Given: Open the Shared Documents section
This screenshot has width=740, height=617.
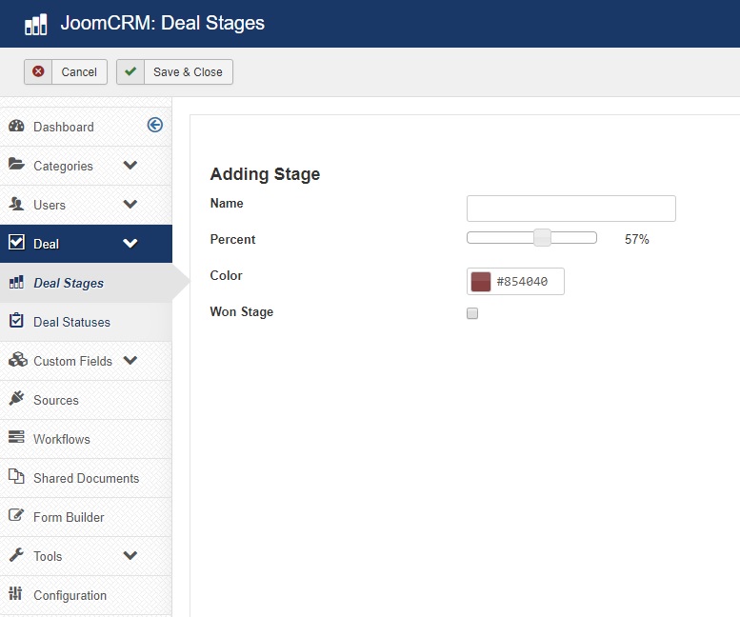Looking at the screenshot, I should pos(86,478).
